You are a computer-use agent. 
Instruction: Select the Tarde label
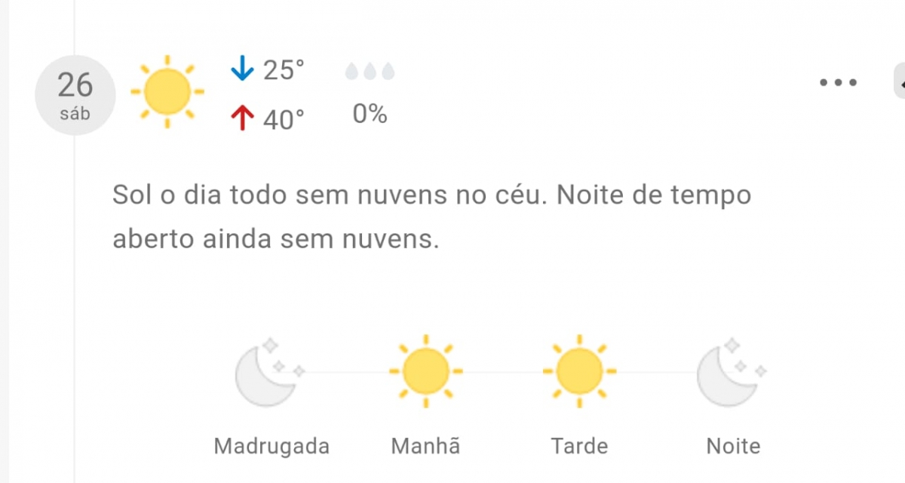tap(579, 446)
